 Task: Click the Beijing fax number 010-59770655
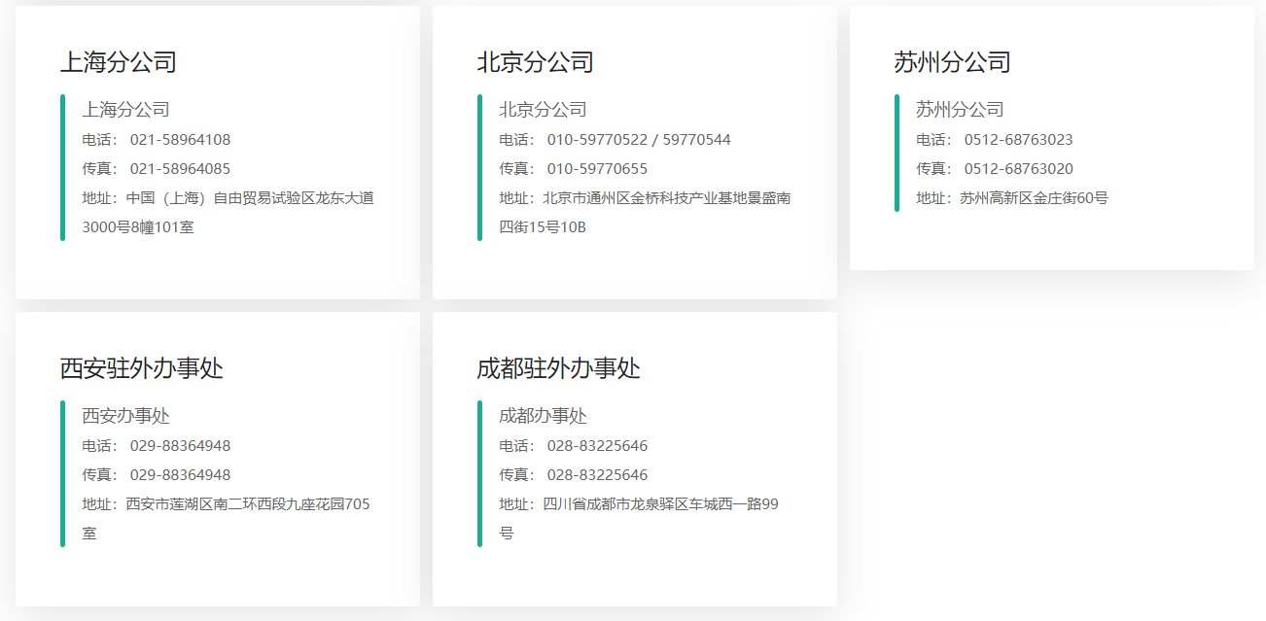coord(597,169)
